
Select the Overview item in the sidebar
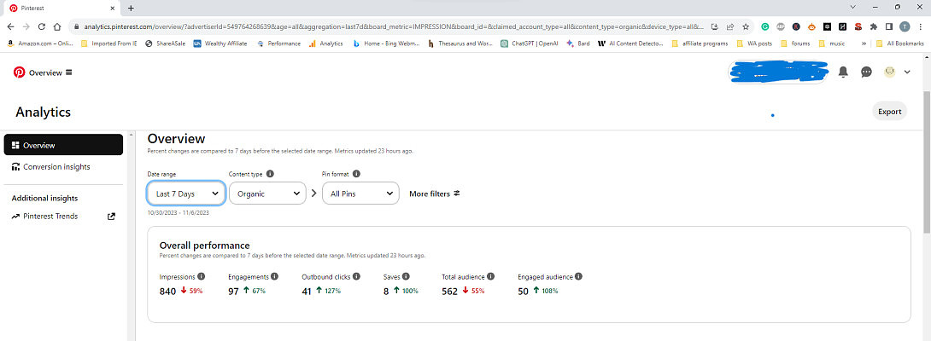63,145
